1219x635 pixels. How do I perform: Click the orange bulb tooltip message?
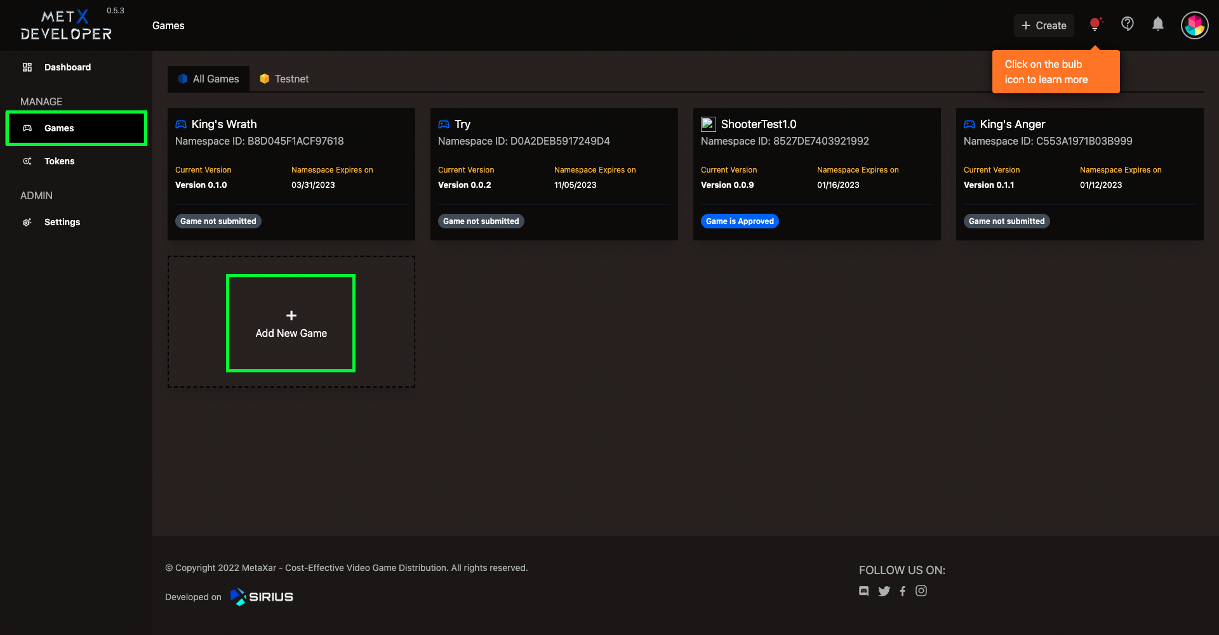click(1056, 72)
